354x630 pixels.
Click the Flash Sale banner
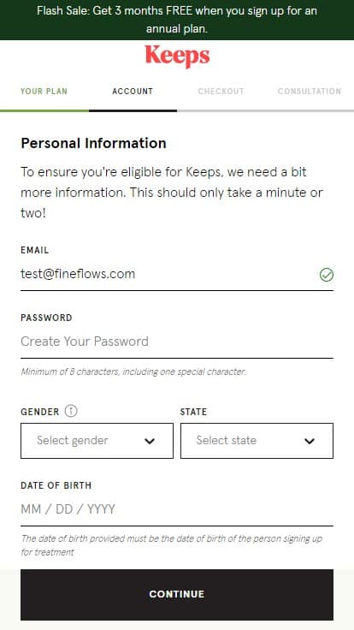tap(177, 20)
